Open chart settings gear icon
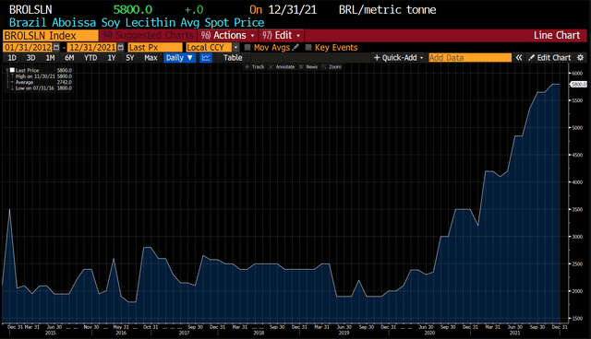The height and width of the screenshot is (339, 591). click(581, 57)
